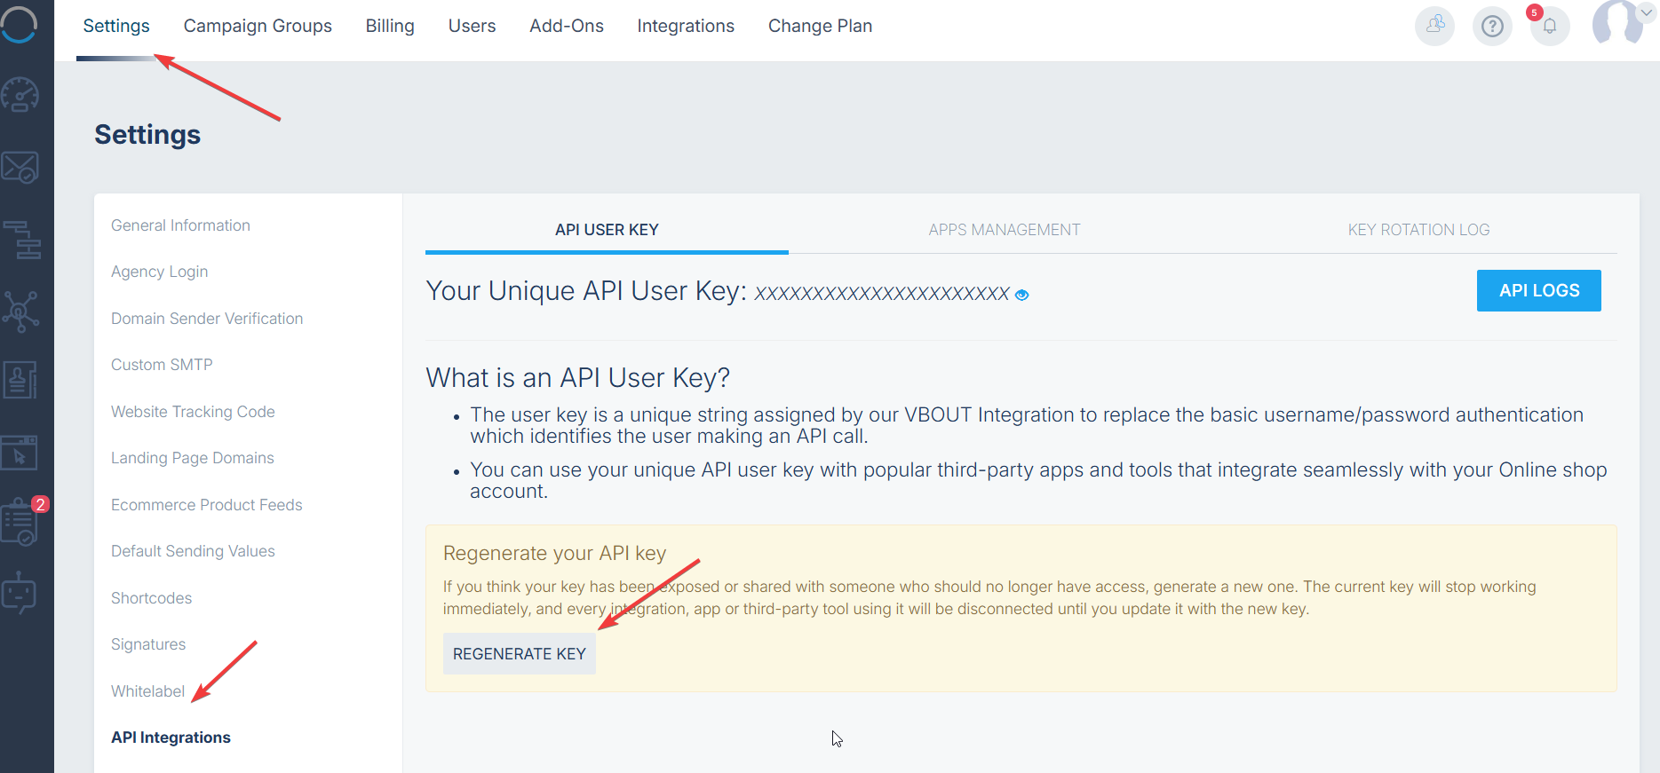1660x773 pixels.
Task: Reveal the API key with eye icon
Action: (1022, 296)
